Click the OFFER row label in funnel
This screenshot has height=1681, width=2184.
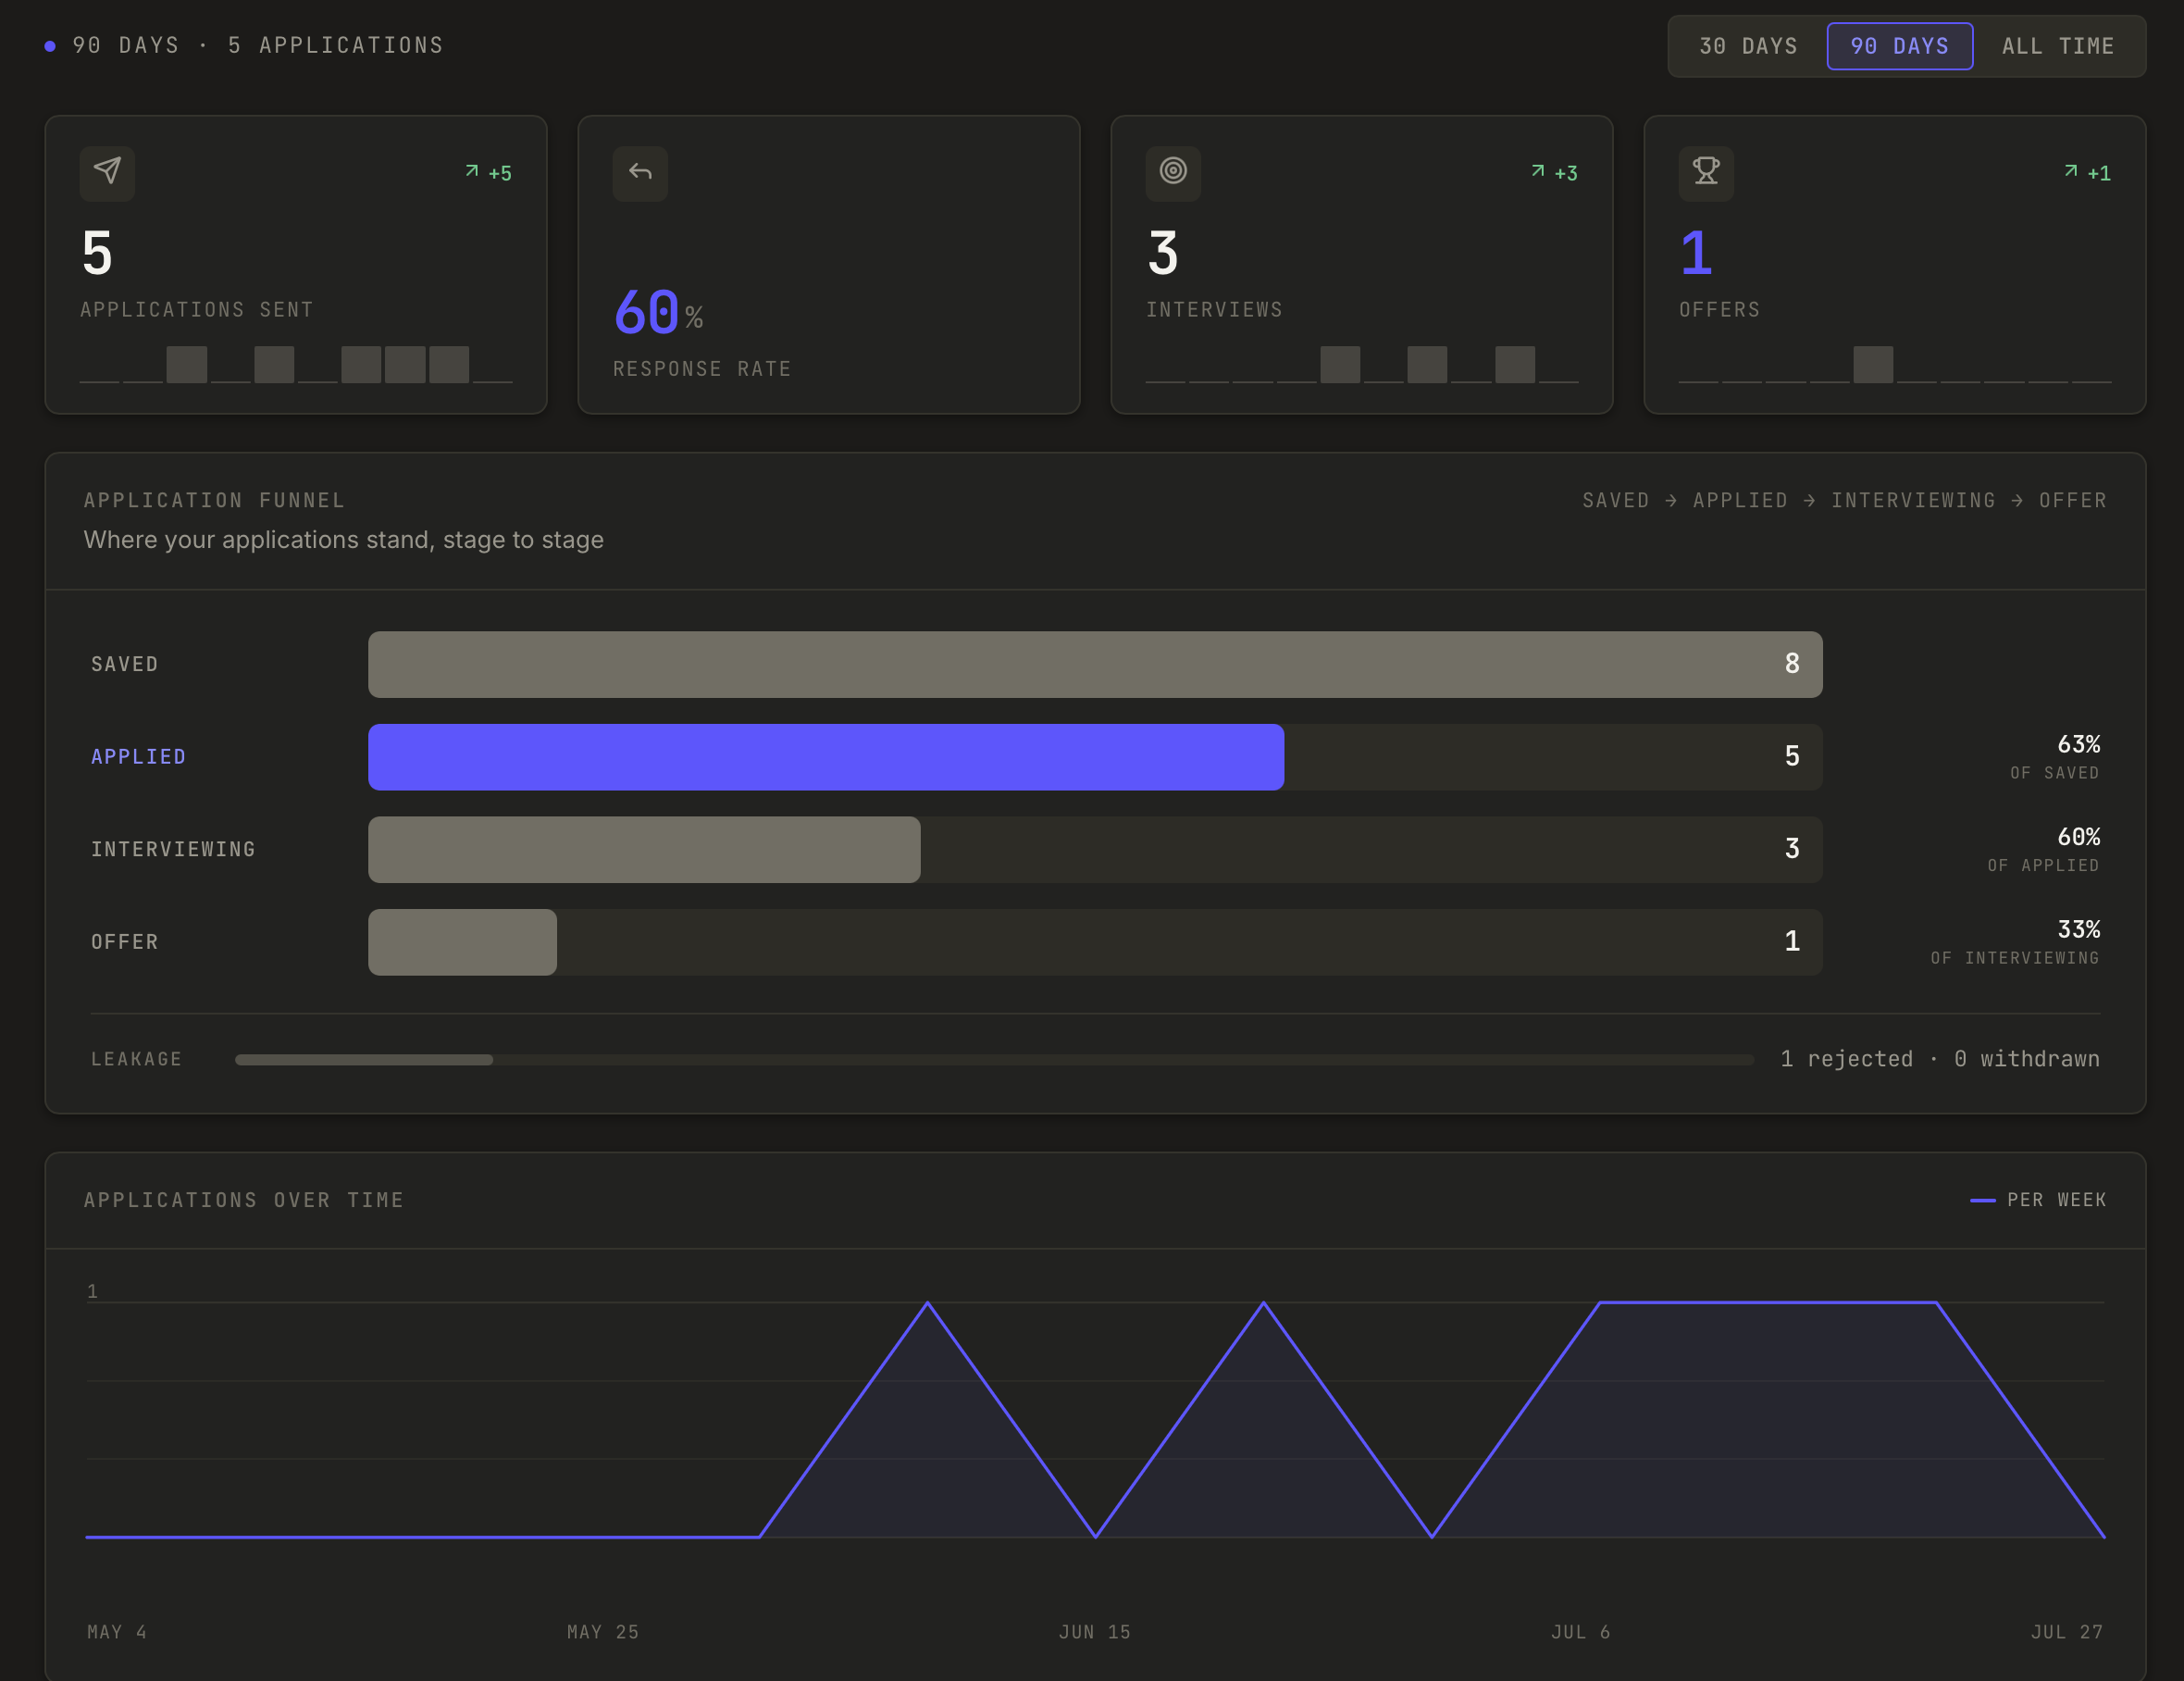(x=125, y=942)
